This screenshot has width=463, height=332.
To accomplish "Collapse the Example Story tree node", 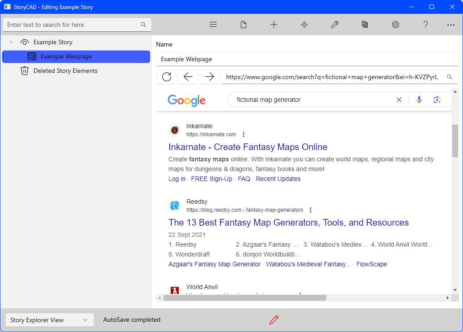I will click(11, 42).
